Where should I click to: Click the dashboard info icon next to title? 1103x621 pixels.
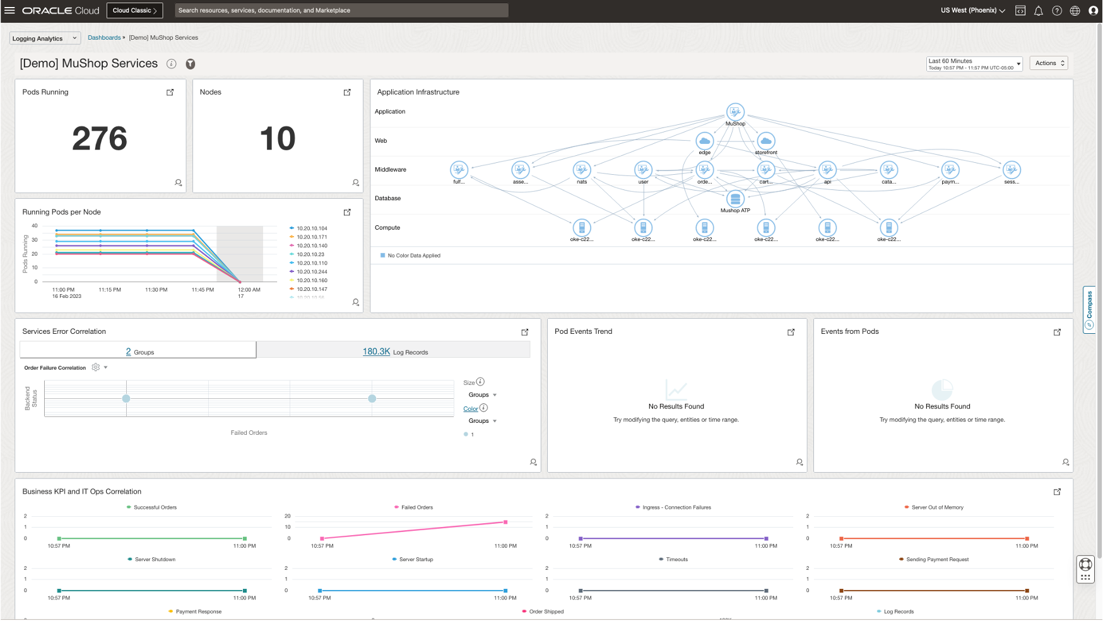point(171,64)
